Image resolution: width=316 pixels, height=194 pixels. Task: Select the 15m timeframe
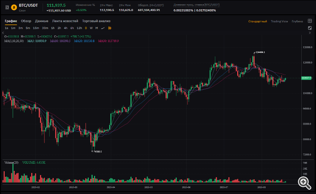tap(36, 28)
